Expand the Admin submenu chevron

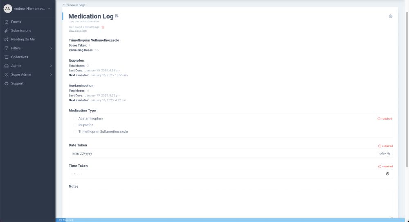(51, 66)
